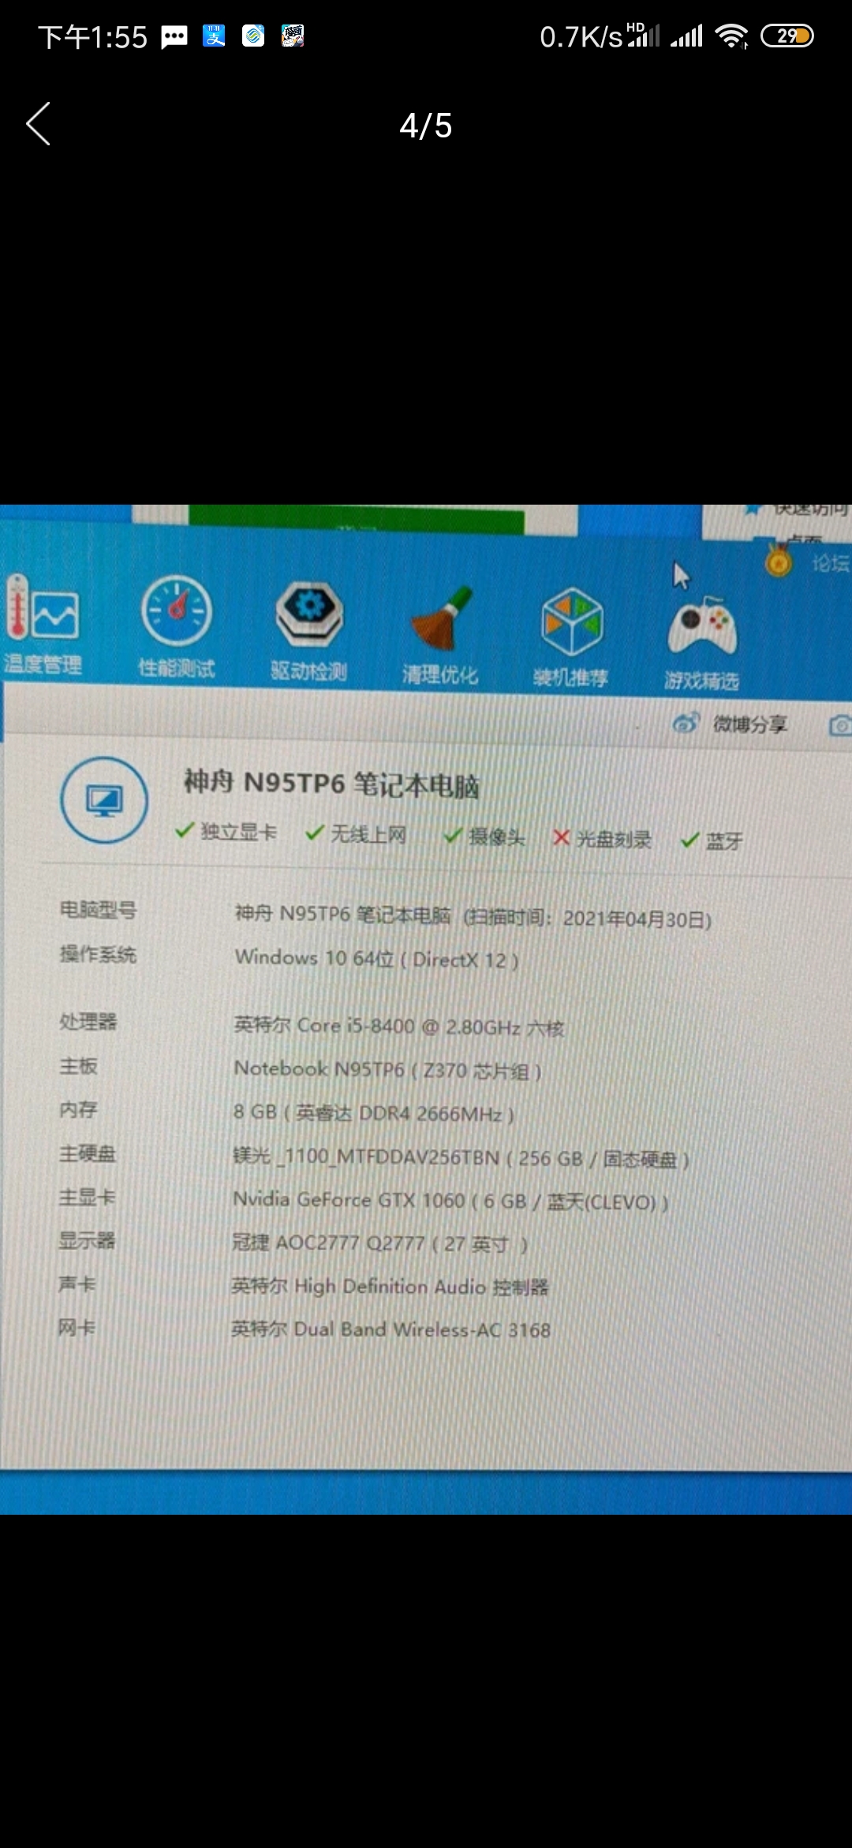The image size is (852, 1848).
Task: Click the 蓝牙 feature indicator
Action: (712, 841)
